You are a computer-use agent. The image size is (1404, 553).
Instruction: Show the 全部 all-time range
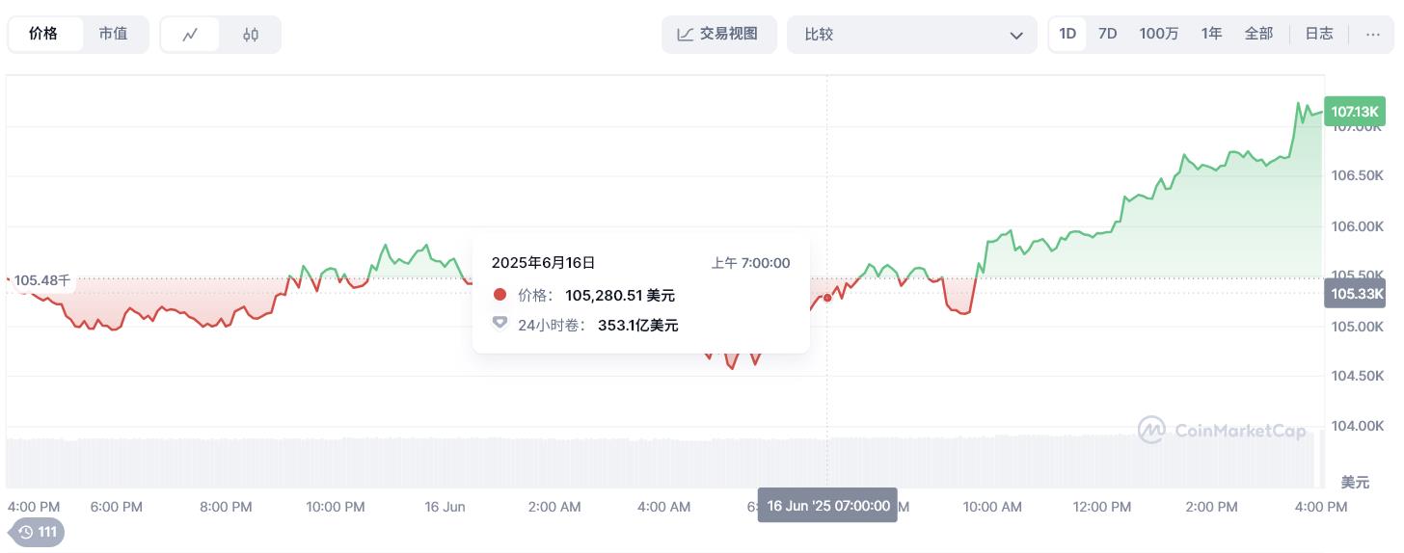(x=1258, y=34)
